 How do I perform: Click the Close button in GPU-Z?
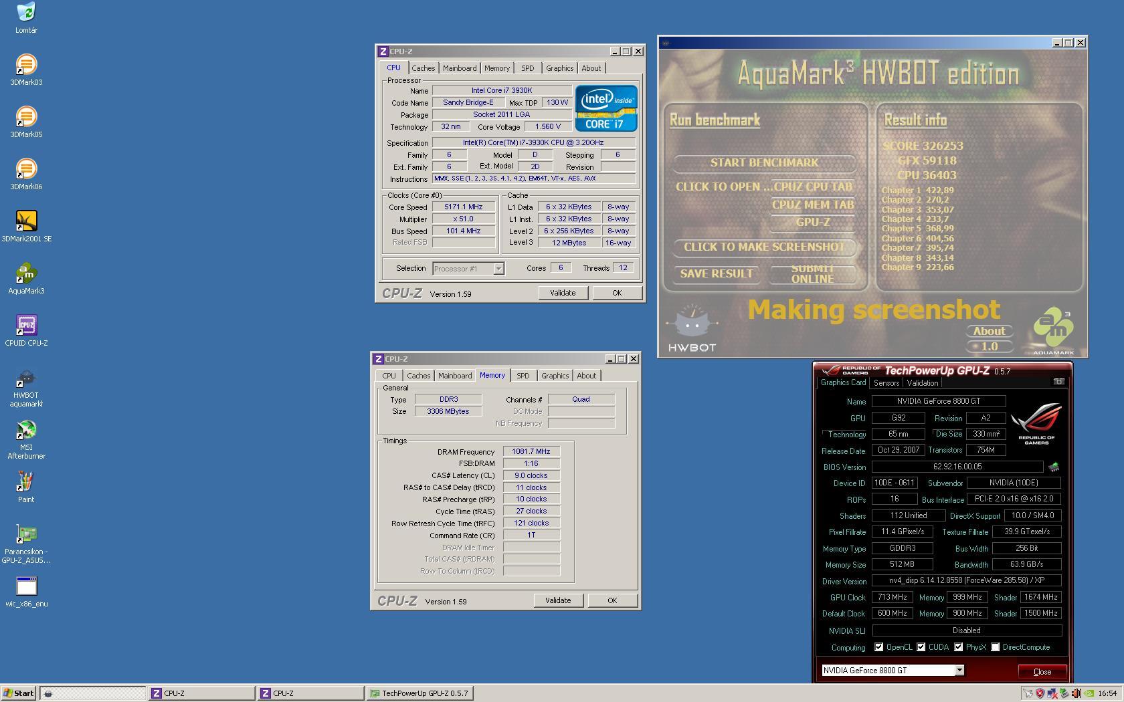point(1042,671)
